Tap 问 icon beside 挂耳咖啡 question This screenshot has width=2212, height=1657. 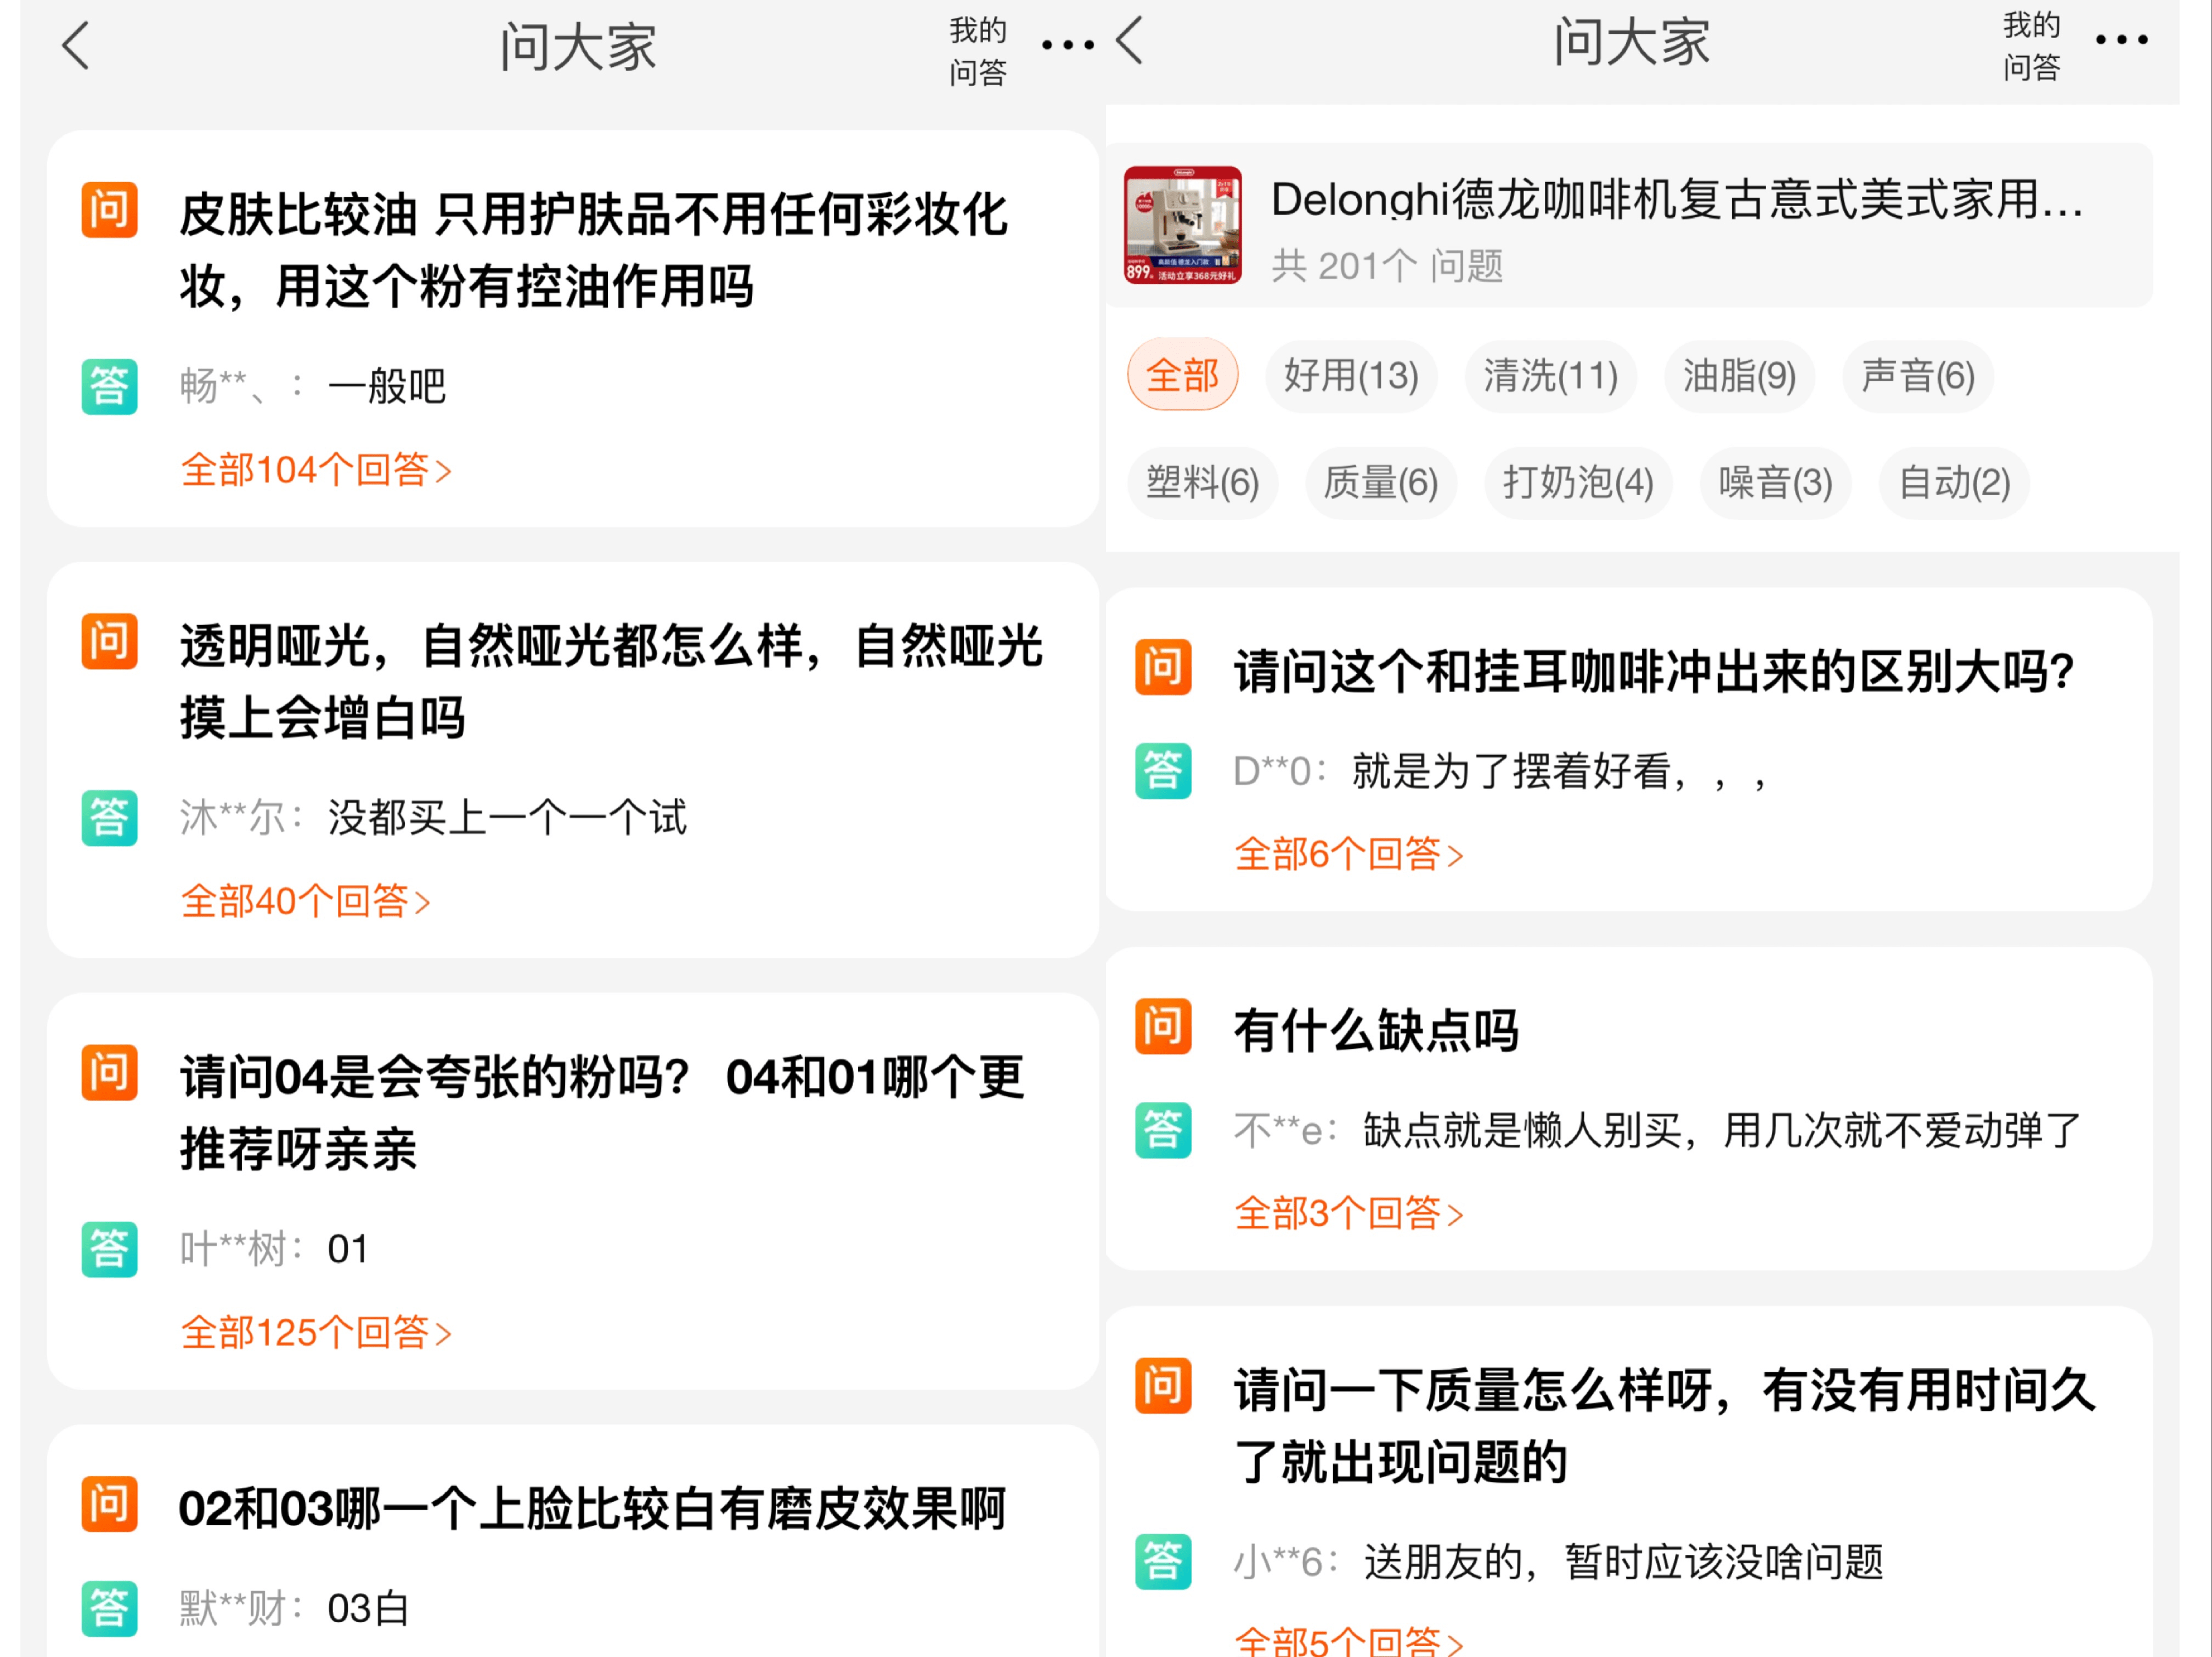point(1163,667)
